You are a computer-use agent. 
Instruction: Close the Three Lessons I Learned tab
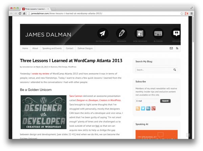[48, 9]
